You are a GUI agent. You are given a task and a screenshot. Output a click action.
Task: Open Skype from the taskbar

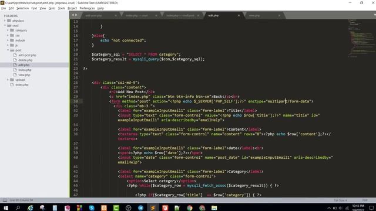[92, 207]
